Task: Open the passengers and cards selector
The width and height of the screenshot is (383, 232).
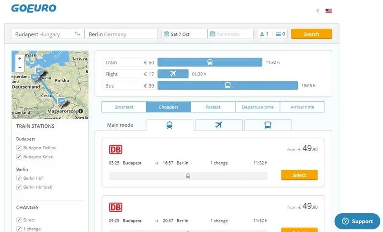Action: click(x=272, y=34)
